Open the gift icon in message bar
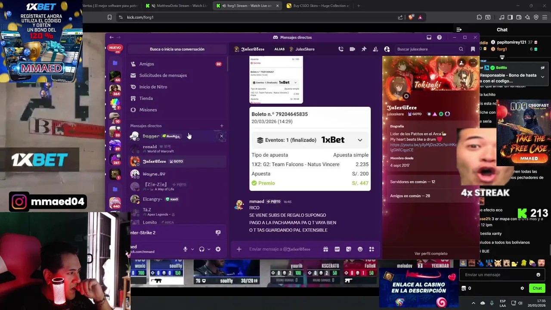Screen dimensions: 551x310 [x=325, y=249]
